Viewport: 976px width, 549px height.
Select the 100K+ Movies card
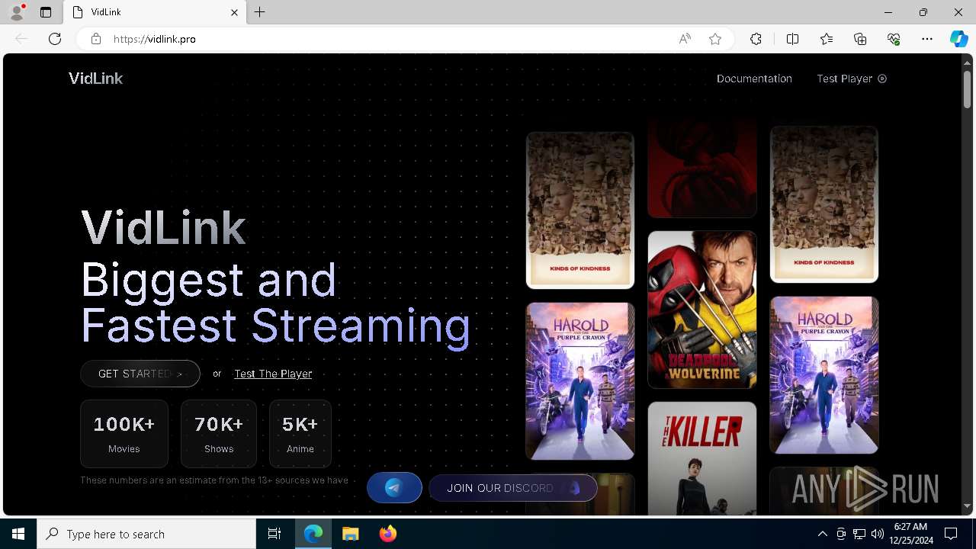(124, 434)
